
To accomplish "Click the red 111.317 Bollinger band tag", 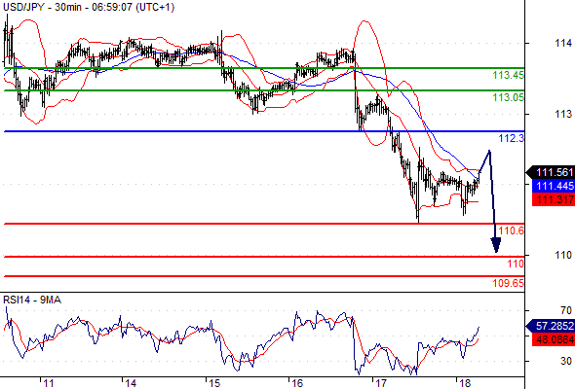I will pyautogui.click(x=554, y=199).
